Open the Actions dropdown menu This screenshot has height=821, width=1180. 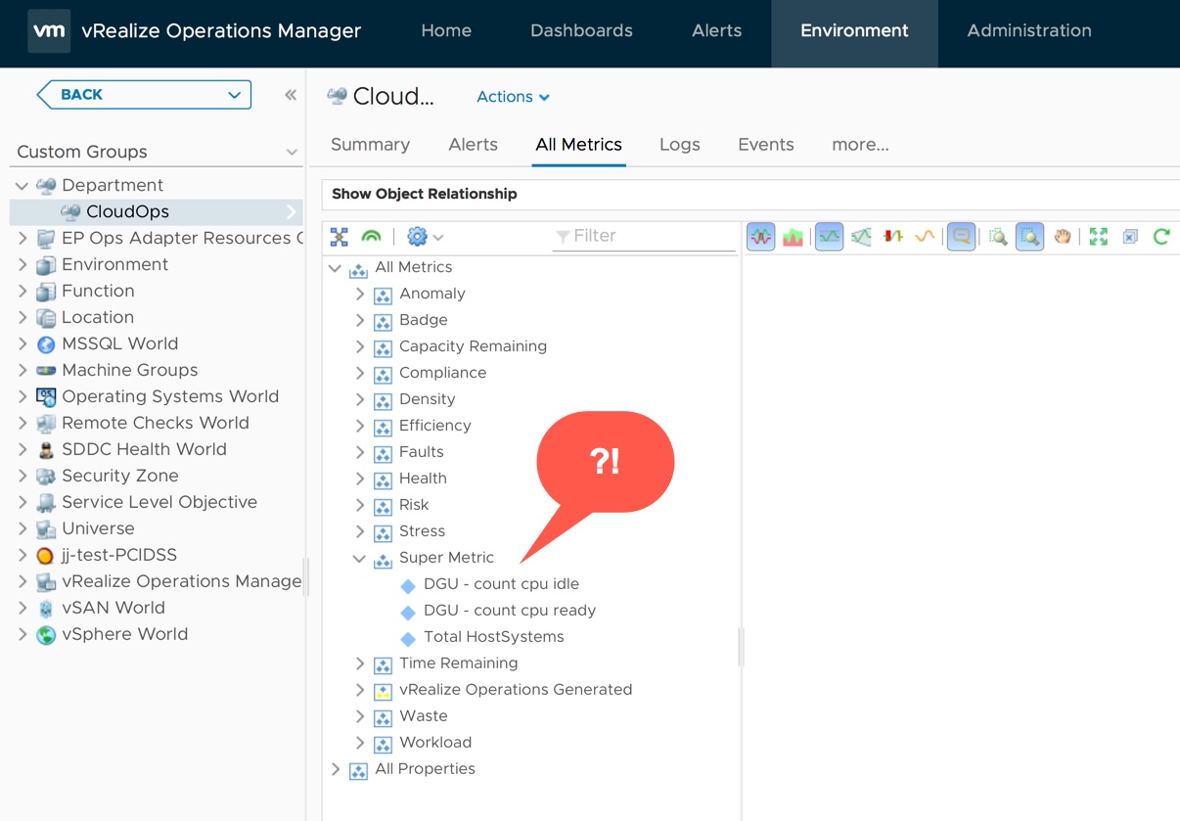pos(513,97)
